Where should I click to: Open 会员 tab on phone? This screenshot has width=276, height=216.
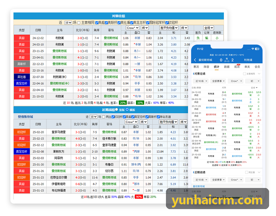tap(257, 67)
